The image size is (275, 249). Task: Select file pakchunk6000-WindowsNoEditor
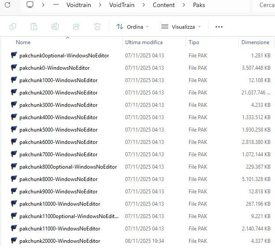pos(59,142)
